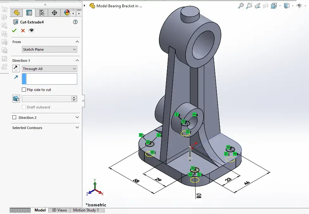
Task: Select the Zoom to Area tool
Action: [249, 6]
